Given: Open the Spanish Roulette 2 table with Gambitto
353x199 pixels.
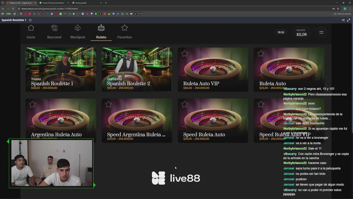Looking at the screenshot, I should coord(137,69).
